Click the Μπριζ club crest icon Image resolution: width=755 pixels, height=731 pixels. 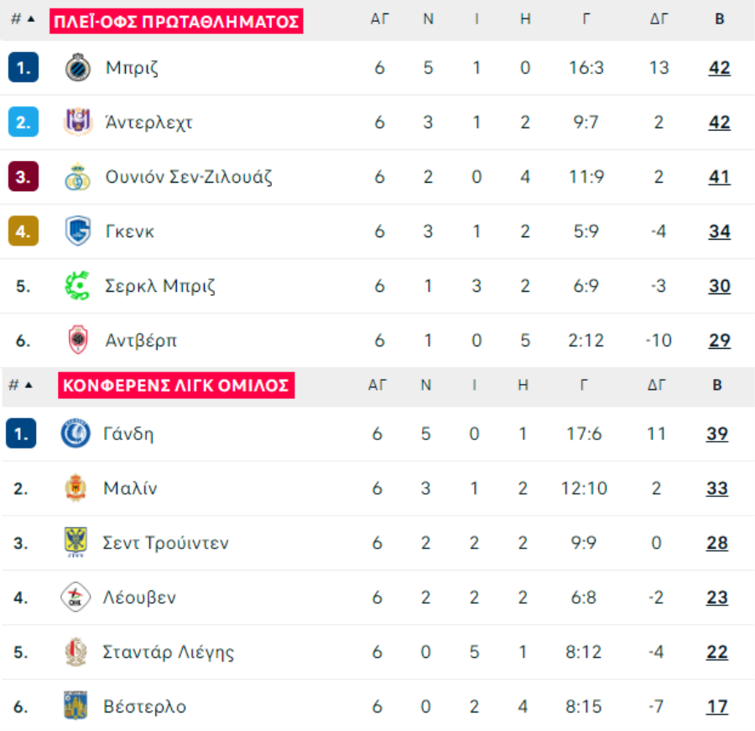pyautogui.click(x=77, y=67)
